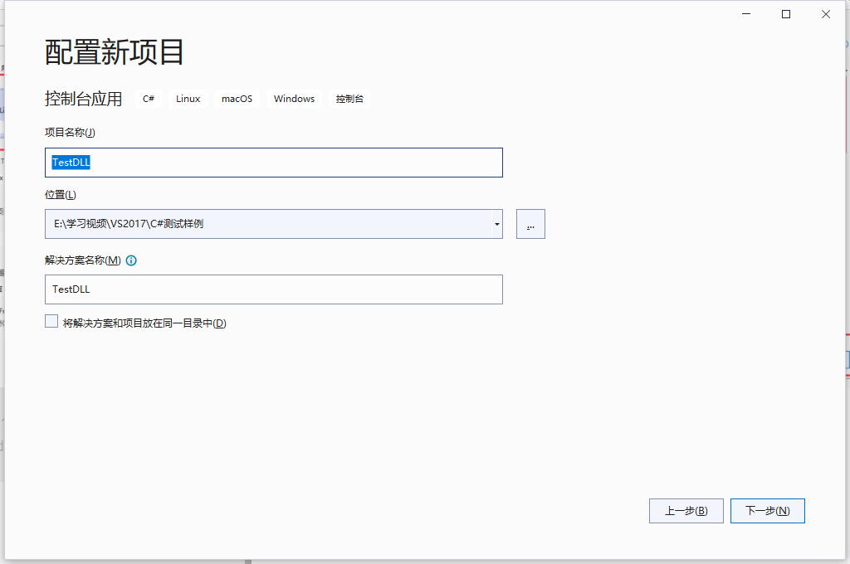Select the C# template tag
Viewport: 850px width, 564px height.
(x=148, y=98)
